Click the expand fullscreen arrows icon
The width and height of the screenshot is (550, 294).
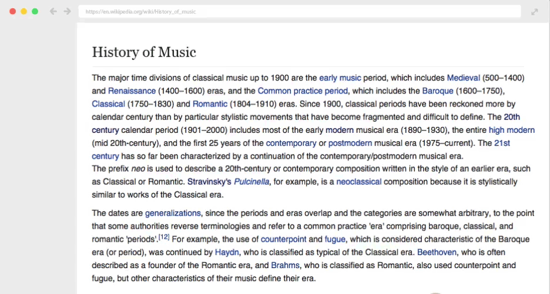534,12
